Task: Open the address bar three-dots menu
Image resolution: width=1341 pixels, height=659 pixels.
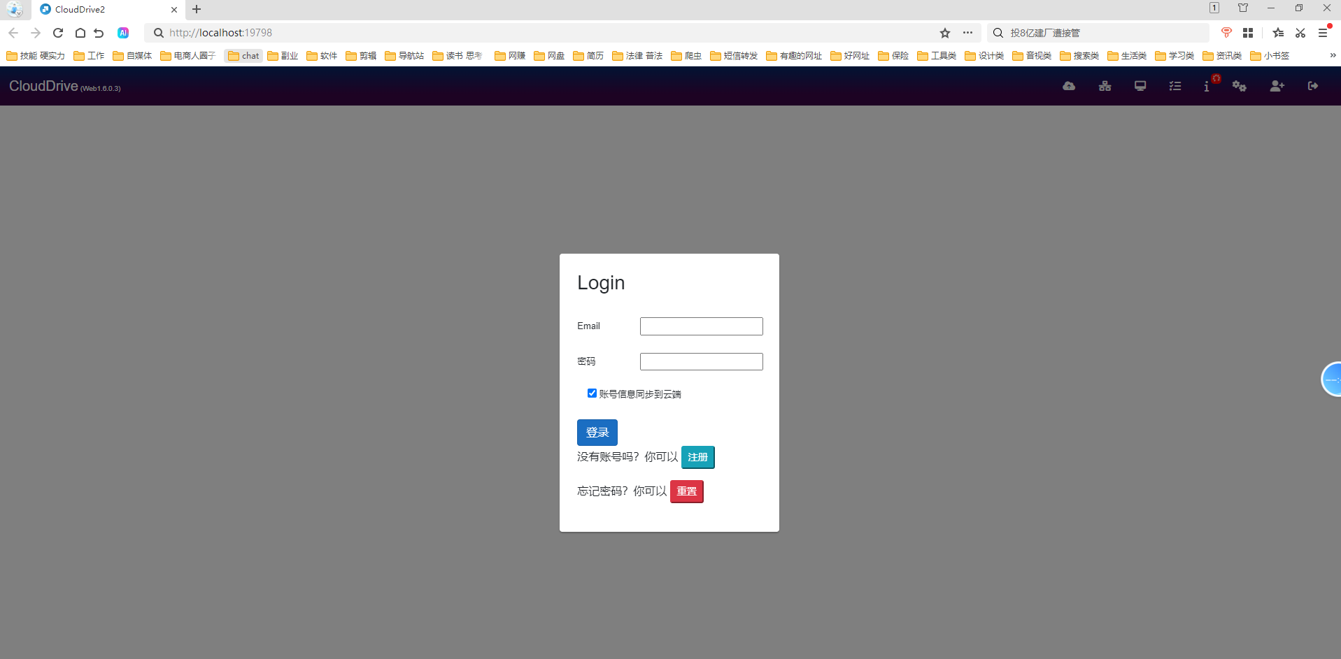Action: tap(967, 33)
